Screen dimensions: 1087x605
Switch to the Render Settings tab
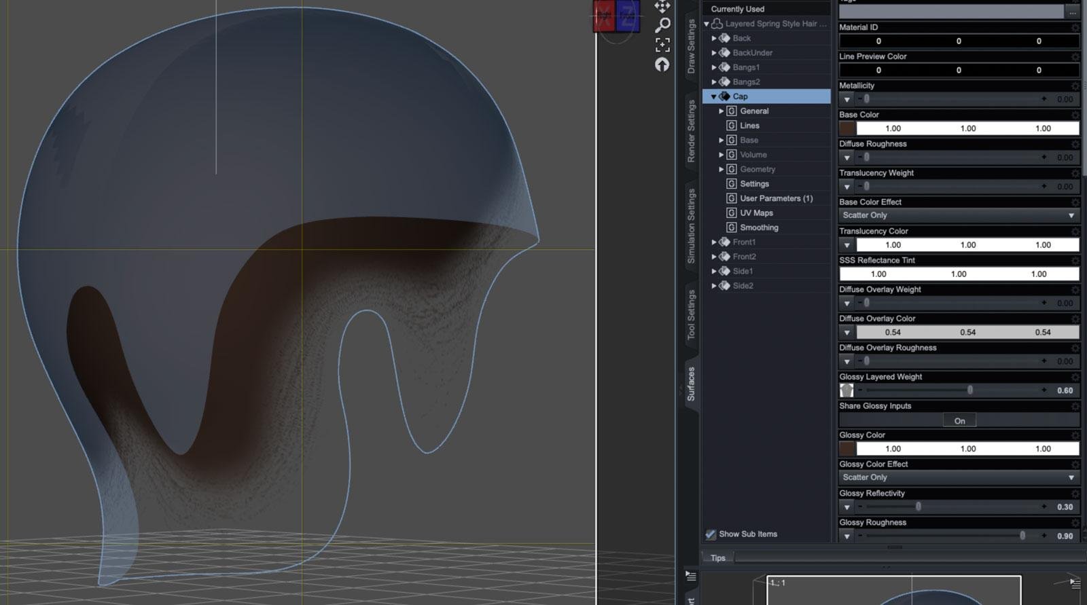coord(691,131)
